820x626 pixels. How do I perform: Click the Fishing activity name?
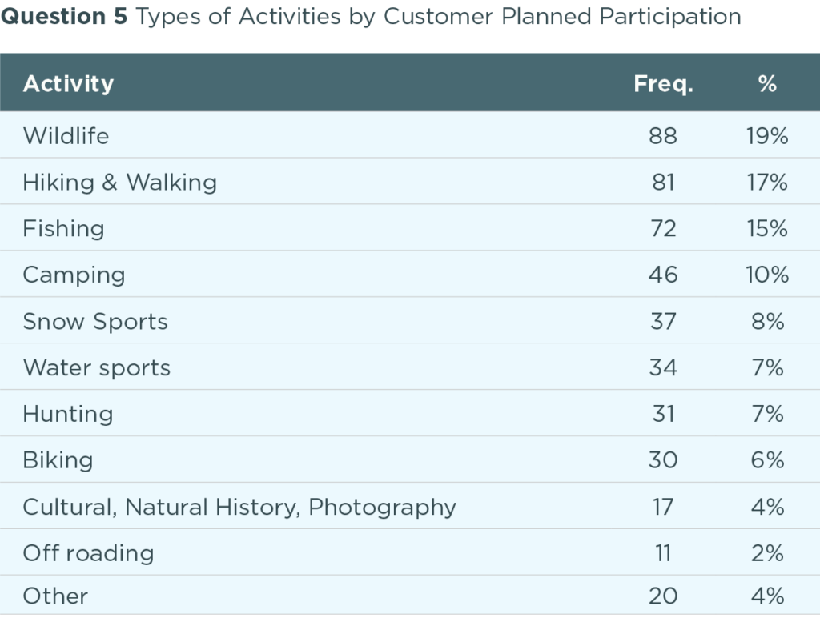pyautogui.click(x=63, y=229)
